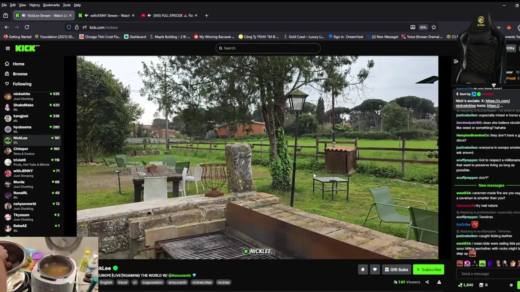Viewport: 520px width, 292px height.
Task: Open Maple Building bookmark
Action: (169, 36)
